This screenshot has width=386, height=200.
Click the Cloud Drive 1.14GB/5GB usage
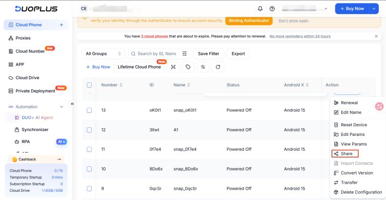point(52,191)
